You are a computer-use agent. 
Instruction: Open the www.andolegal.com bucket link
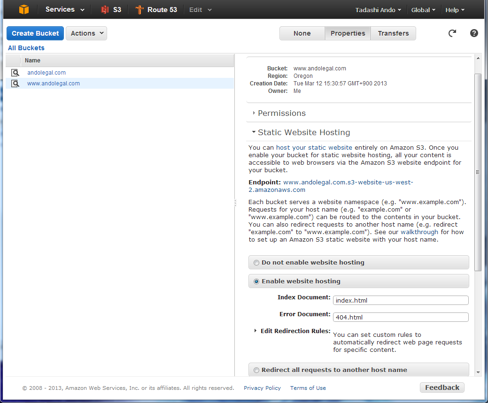53,84
